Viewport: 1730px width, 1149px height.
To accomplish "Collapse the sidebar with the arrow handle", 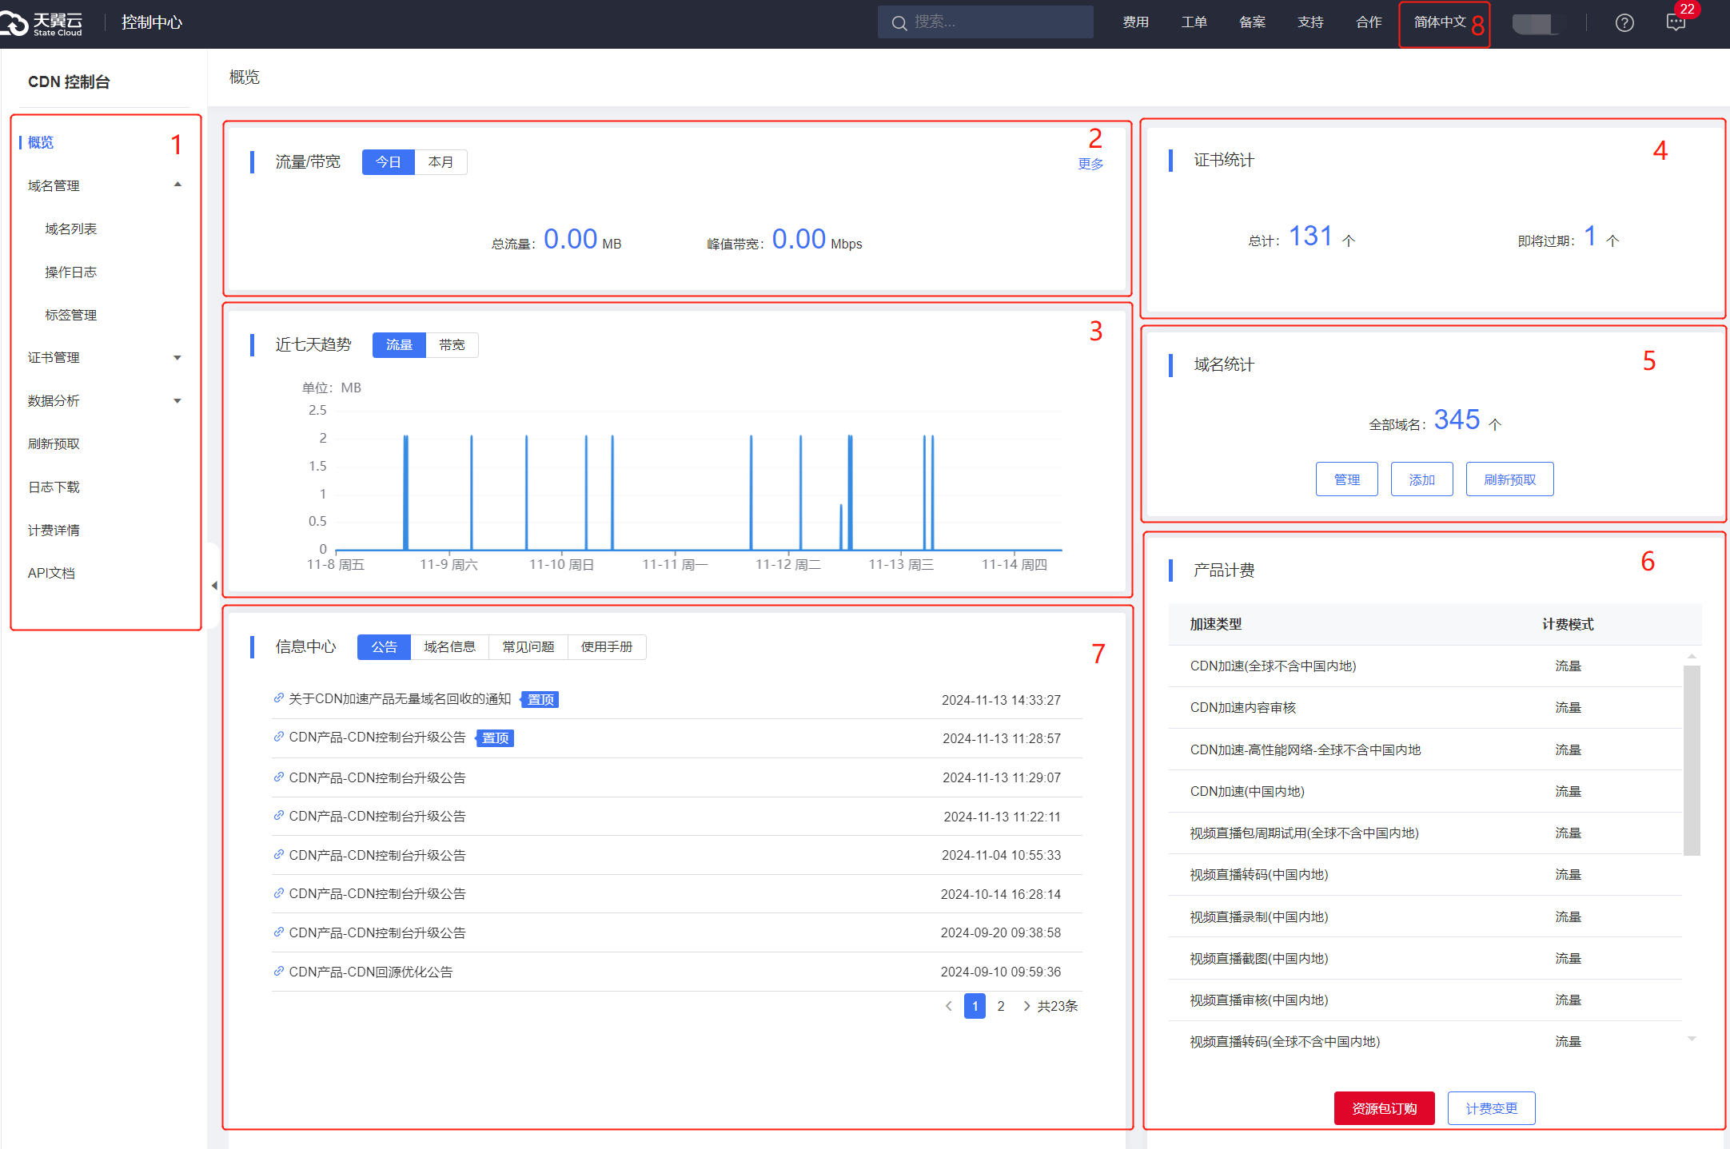I will pyautogui.click(x=213, y=586).
